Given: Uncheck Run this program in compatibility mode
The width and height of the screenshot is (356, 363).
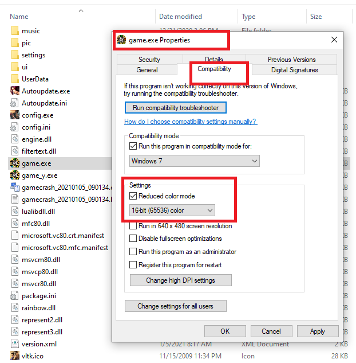Looking at the screenshot, I should click(x=133, y=146).
